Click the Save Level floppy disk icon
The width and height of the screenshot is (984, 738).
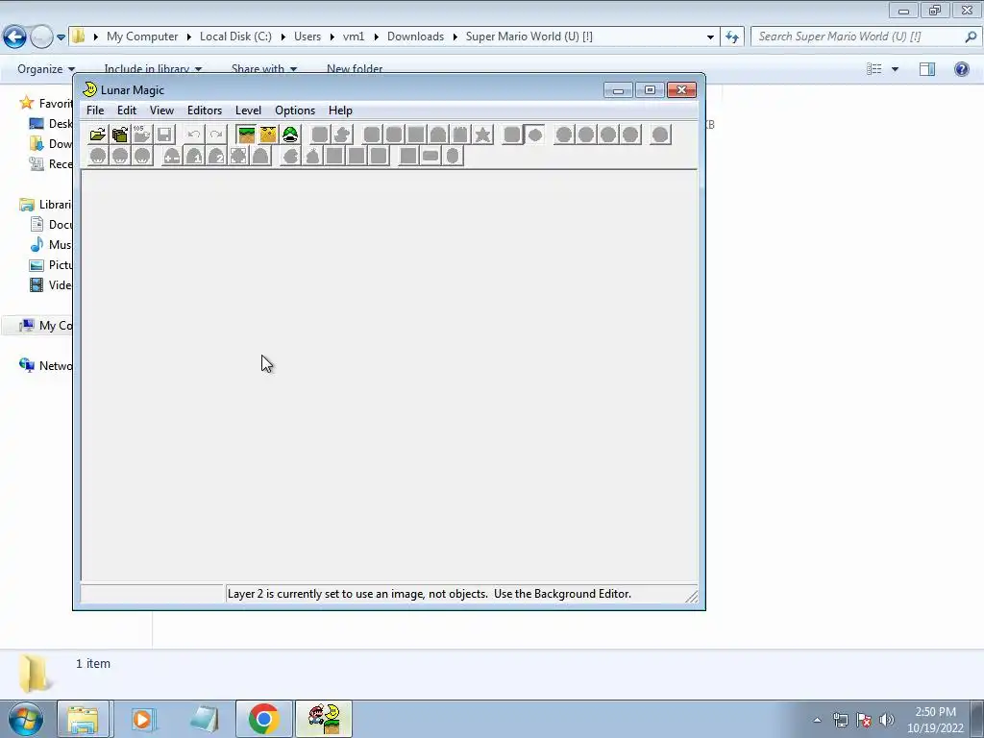click(164, 135)
